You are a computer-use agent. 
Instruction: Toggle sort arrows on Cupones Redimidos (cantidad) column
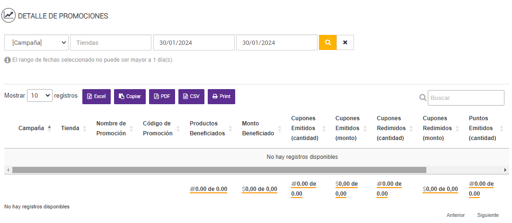tap(411, 129)
